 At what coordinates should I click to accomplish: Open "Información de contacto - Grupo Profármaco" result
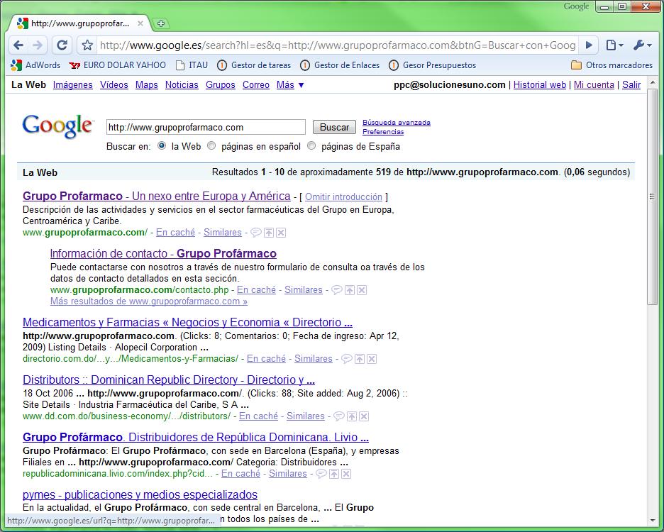(x=163, y=254)
